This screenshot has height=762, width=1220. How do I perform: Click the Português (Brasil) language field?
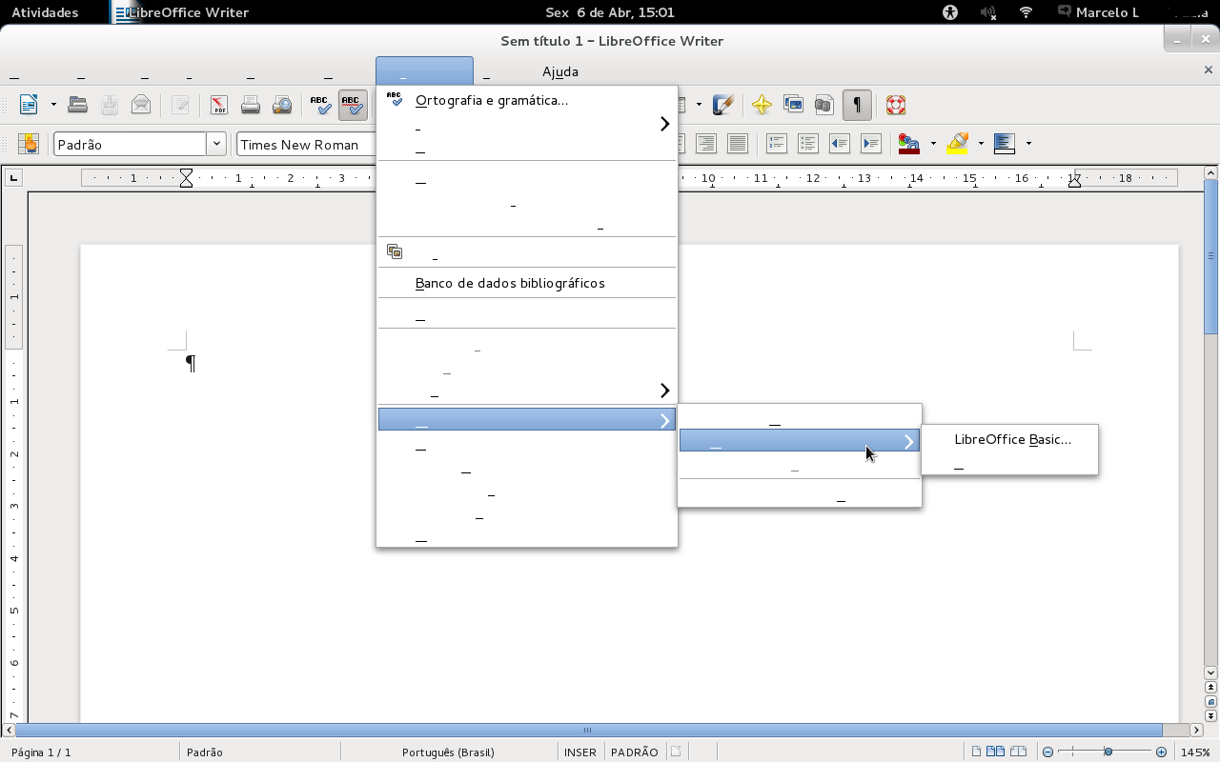click(448, 752)
